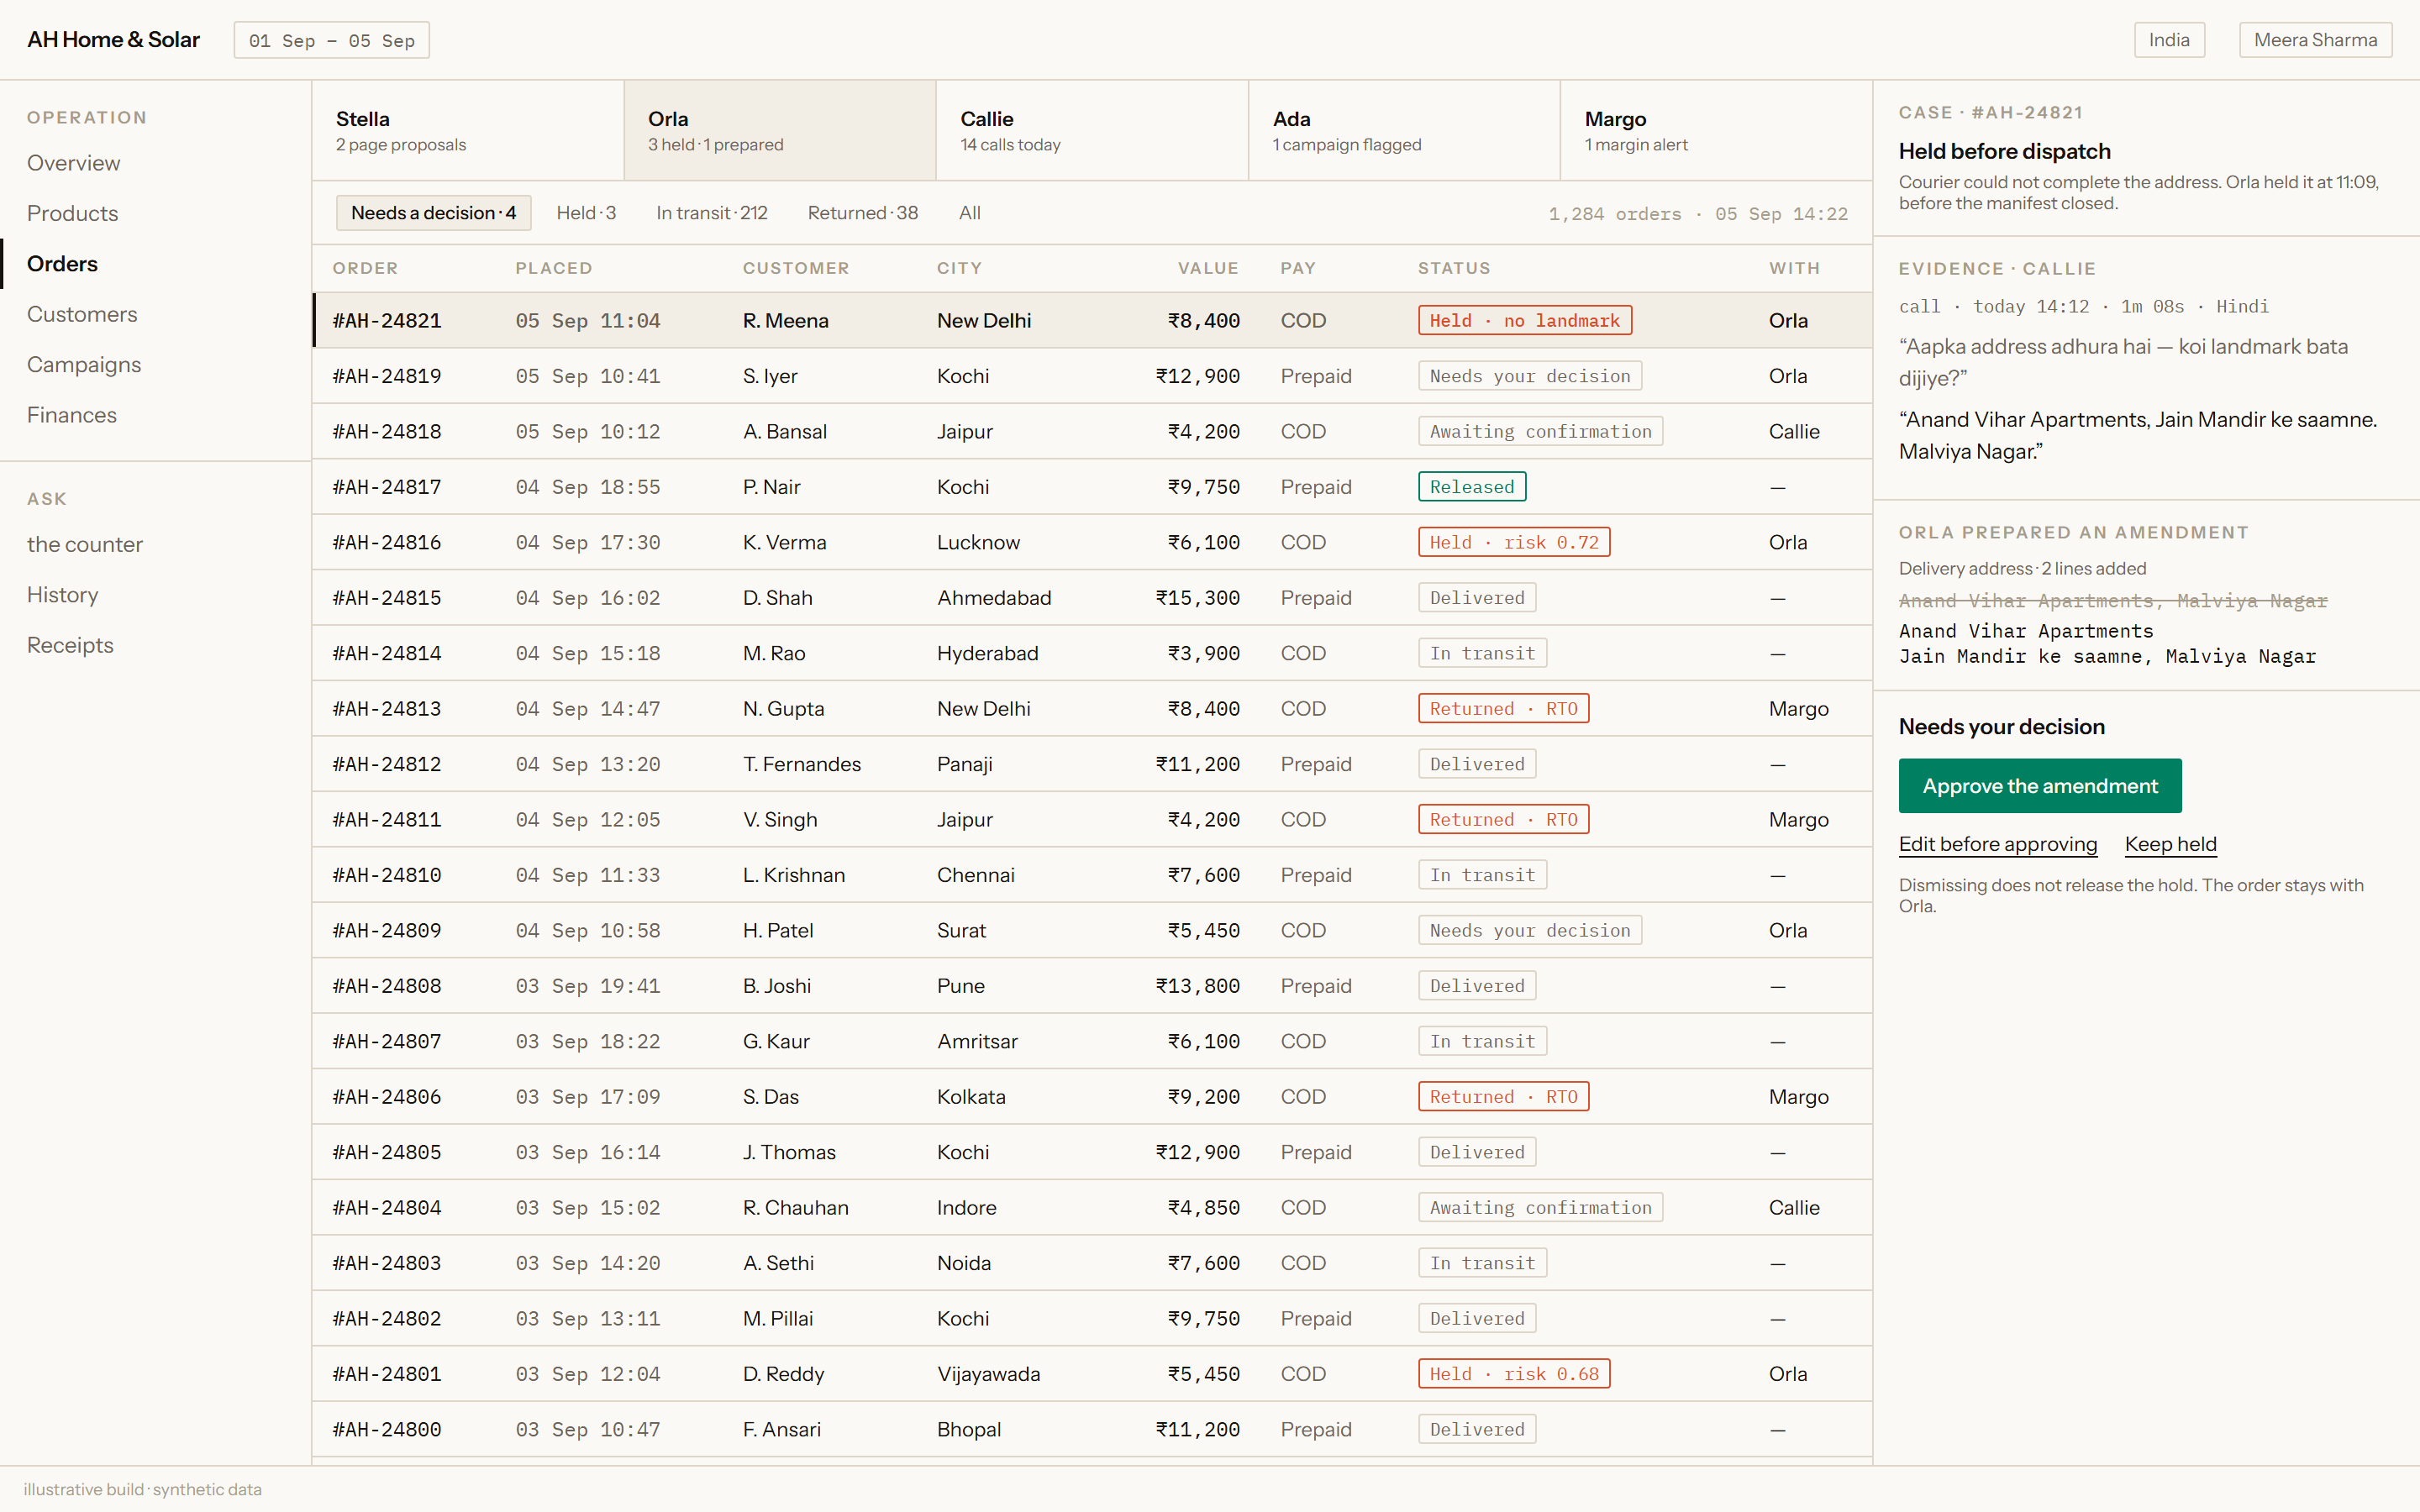This screenshot has width=2420, height=1512.
Task: Ask the counter in sidebar
Action: [x=85, y=545]
